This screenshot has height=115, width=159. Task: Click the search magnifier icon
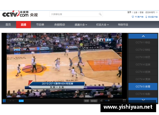click(100, 14)
